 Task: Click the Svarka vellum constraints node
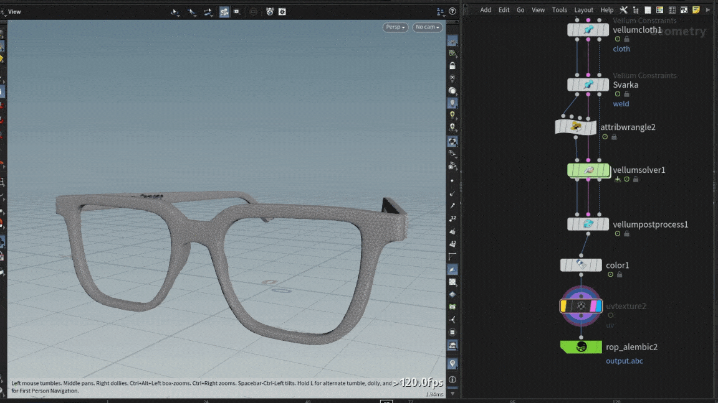[x=588, y=85]
